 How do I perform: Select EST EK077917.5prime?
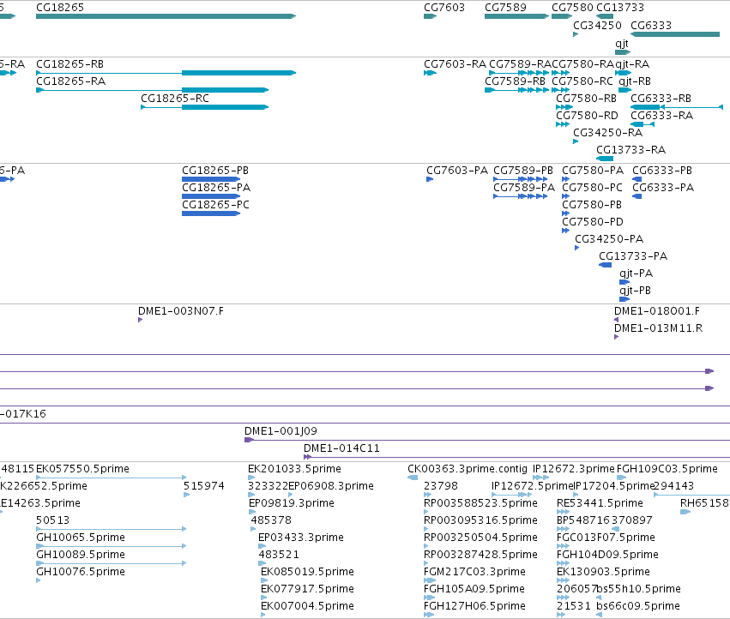307,589
